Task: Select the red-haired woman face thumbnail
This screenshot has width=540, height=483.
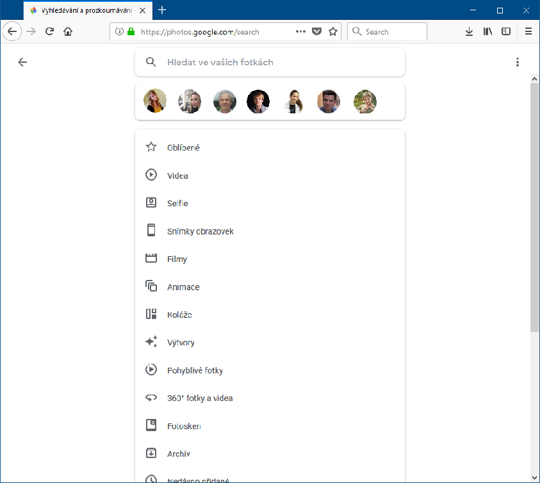Action: pyautogui.click(x=155, y=101)
